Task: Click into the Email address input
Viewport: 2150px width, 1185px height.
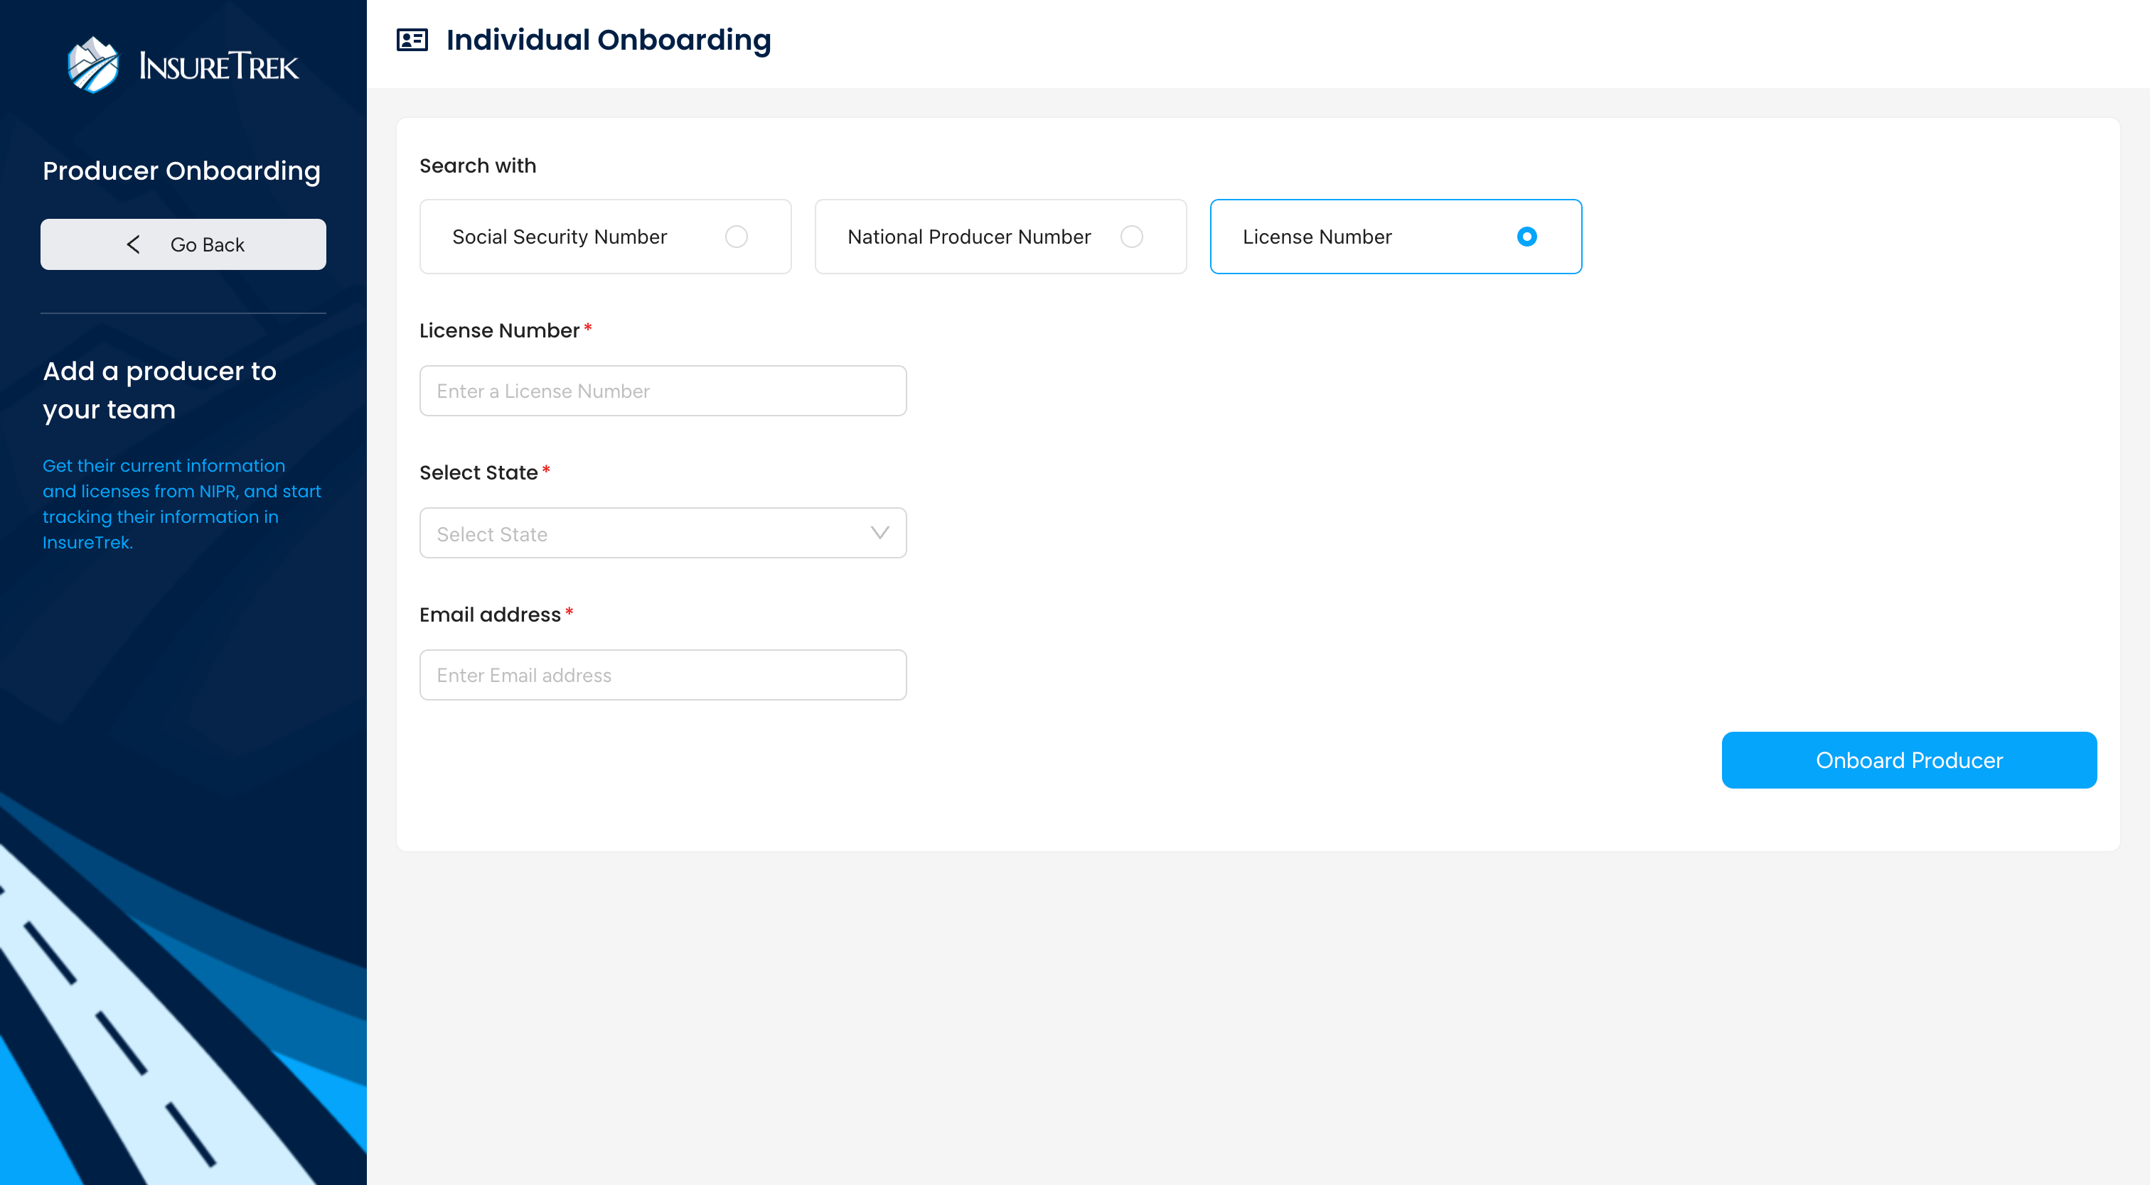Action: click(662, 675)
